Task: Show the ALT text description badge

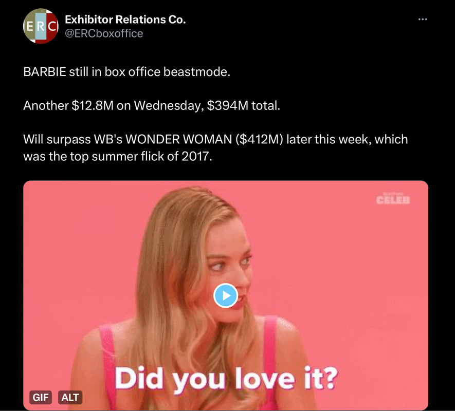Action: point(70,397)
